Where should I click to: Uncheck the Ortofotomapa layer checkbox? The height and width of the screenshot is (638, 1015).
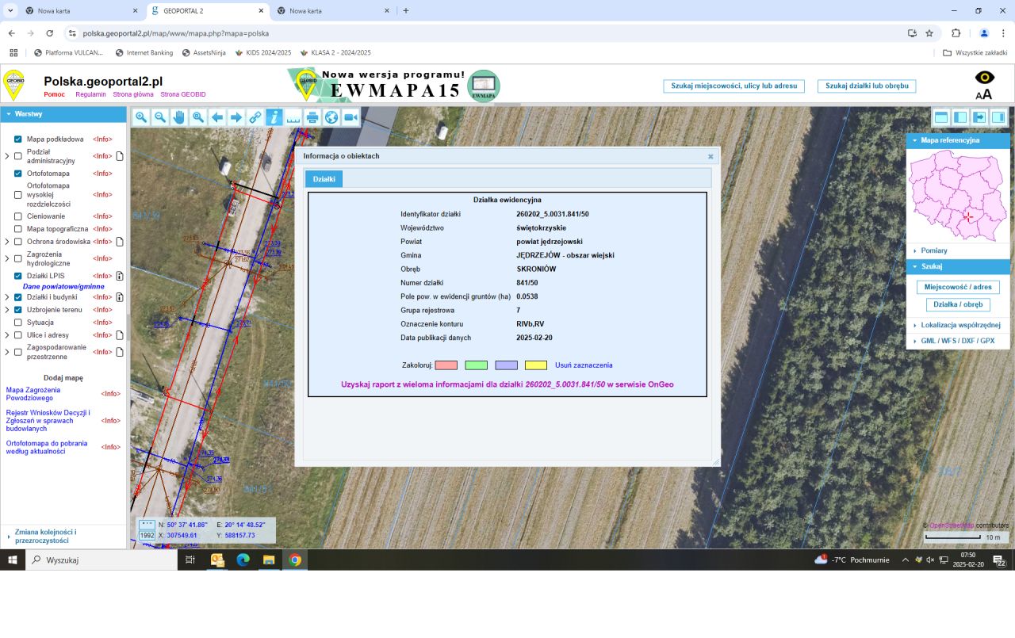coord(18,174)
